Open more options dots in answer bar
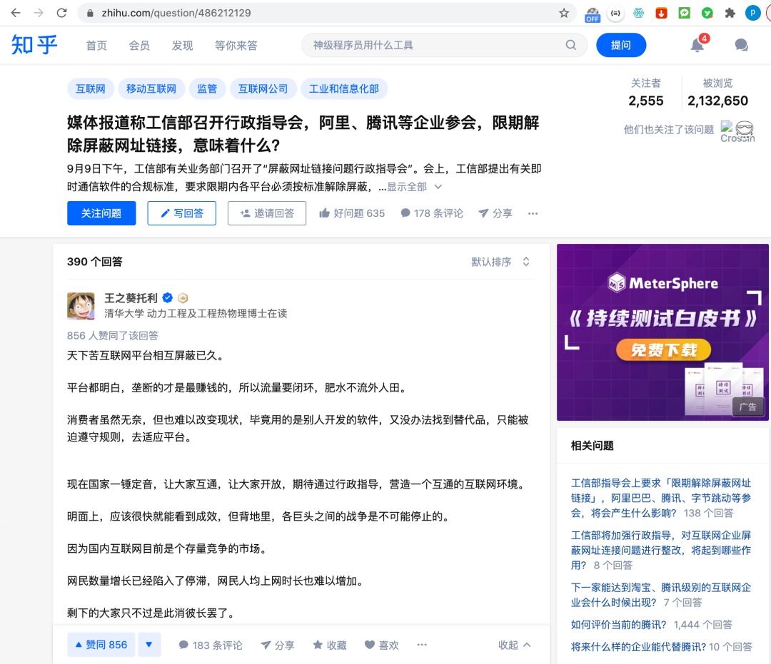Viewport: 771px width, 664px height. pyautogui.click(x=422, y=645)
